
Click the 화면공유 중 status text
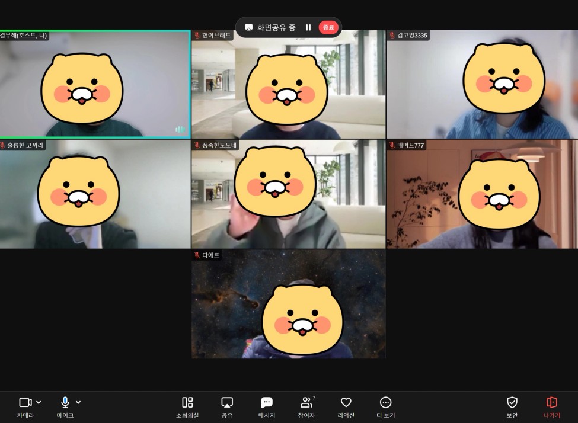[x=276, y=28]
